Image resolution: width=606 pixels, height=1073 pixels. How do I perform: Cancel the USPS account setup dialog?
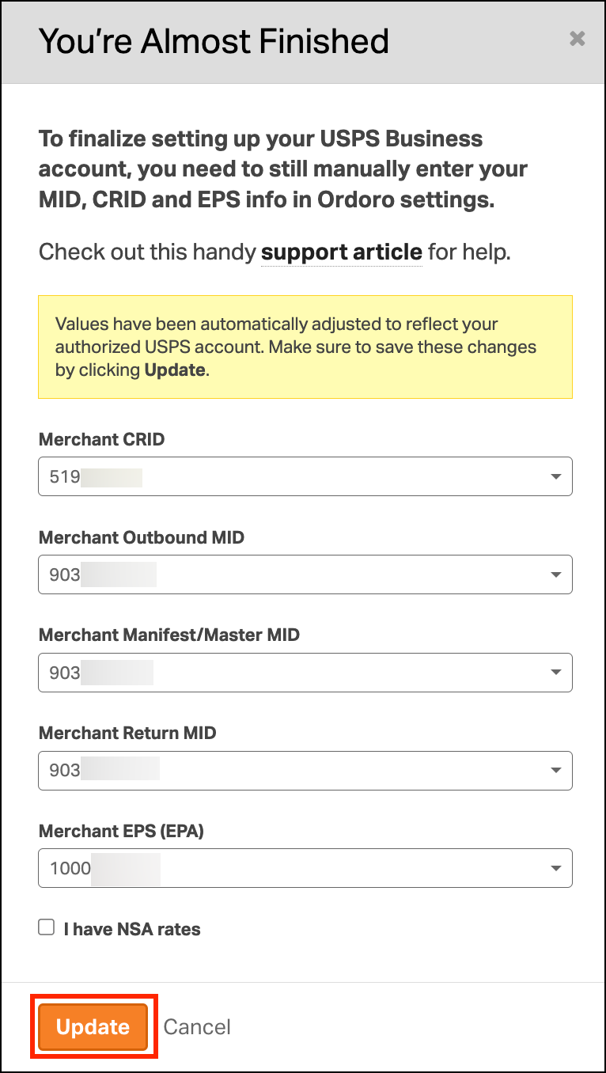[x=197, y=1027]
